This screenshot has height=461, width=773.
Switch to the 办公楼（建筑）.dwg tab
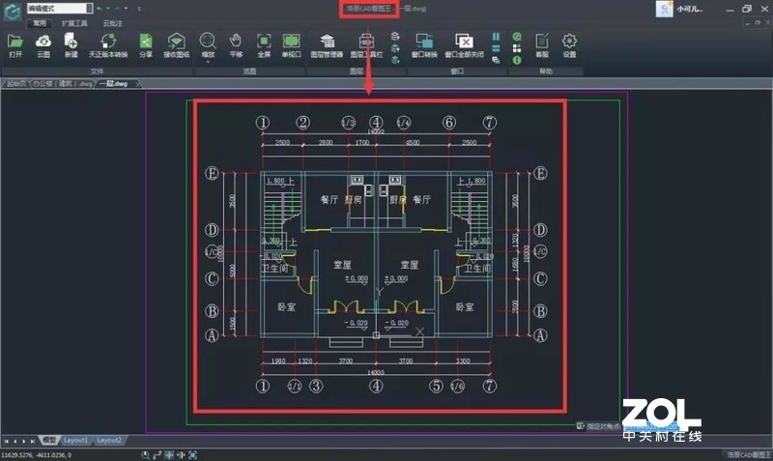pyautogui.click(x=63, y=84)
